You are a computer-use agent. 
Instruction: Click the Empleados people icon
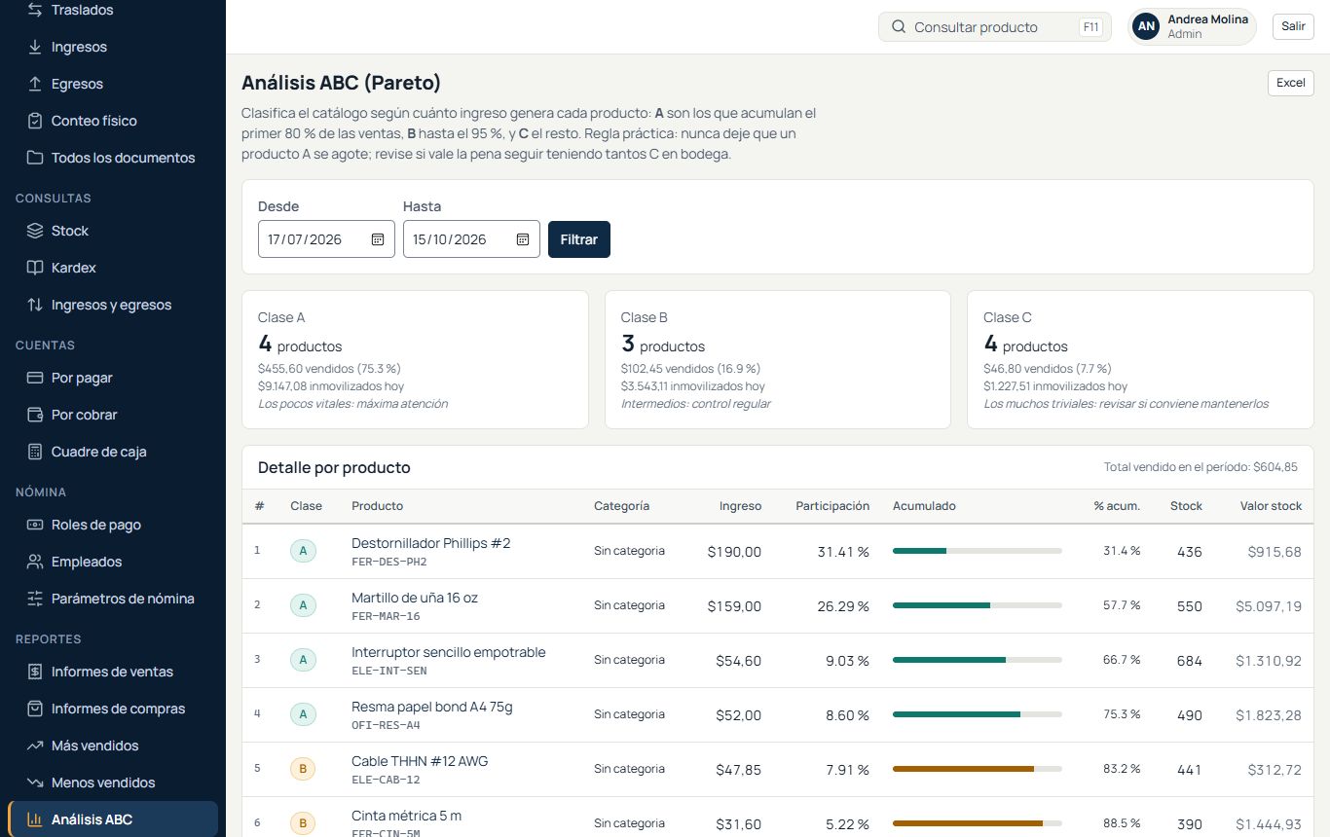[35, 562]
